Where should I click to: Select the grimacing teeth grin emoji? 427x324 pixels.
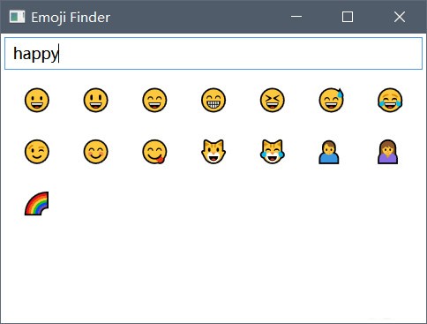pyautogui.click(x=213, y=100)
